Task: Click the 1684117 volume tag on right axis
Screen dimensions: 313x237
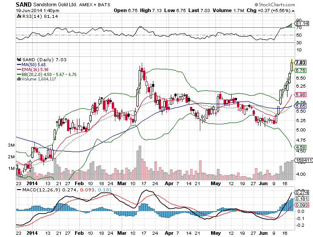Action: 304,160
